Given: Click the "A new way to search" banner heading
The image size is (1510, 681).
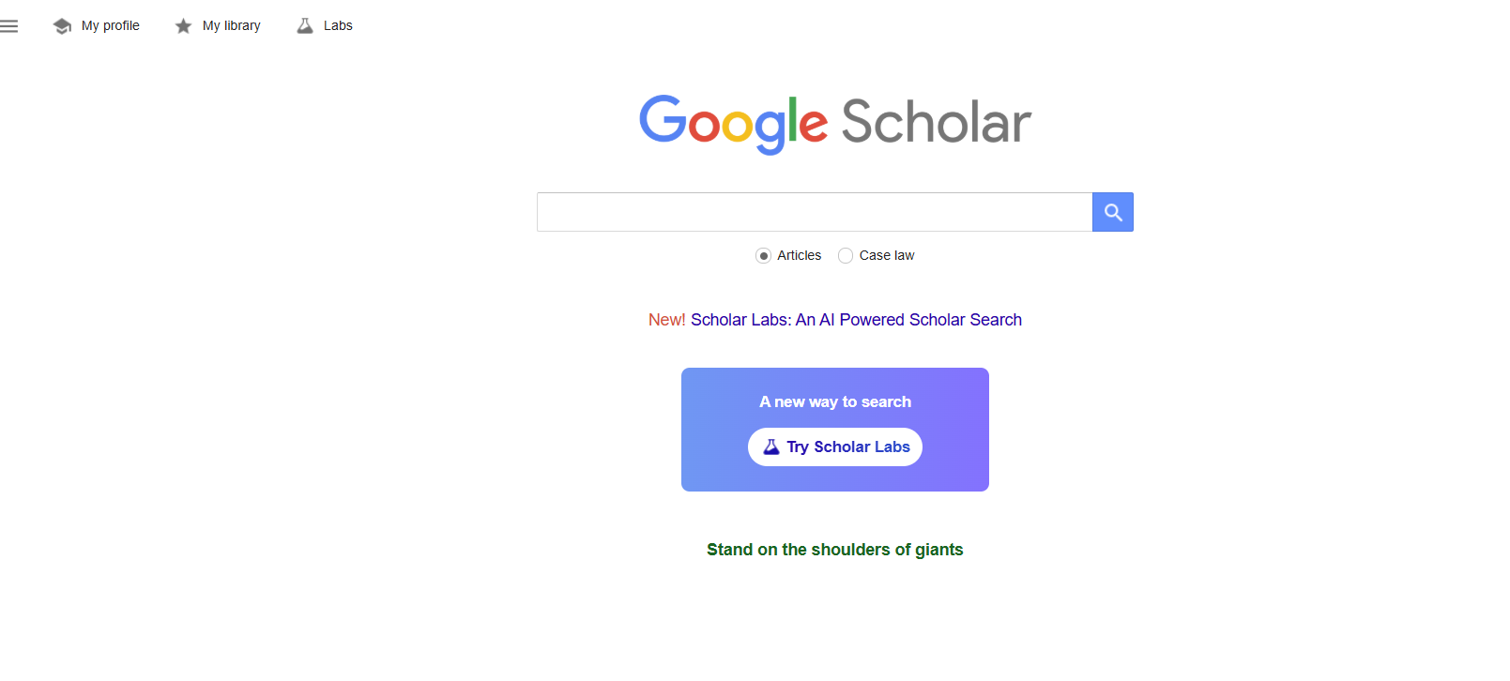Looking at the screenshot, I should click(834, 401).
